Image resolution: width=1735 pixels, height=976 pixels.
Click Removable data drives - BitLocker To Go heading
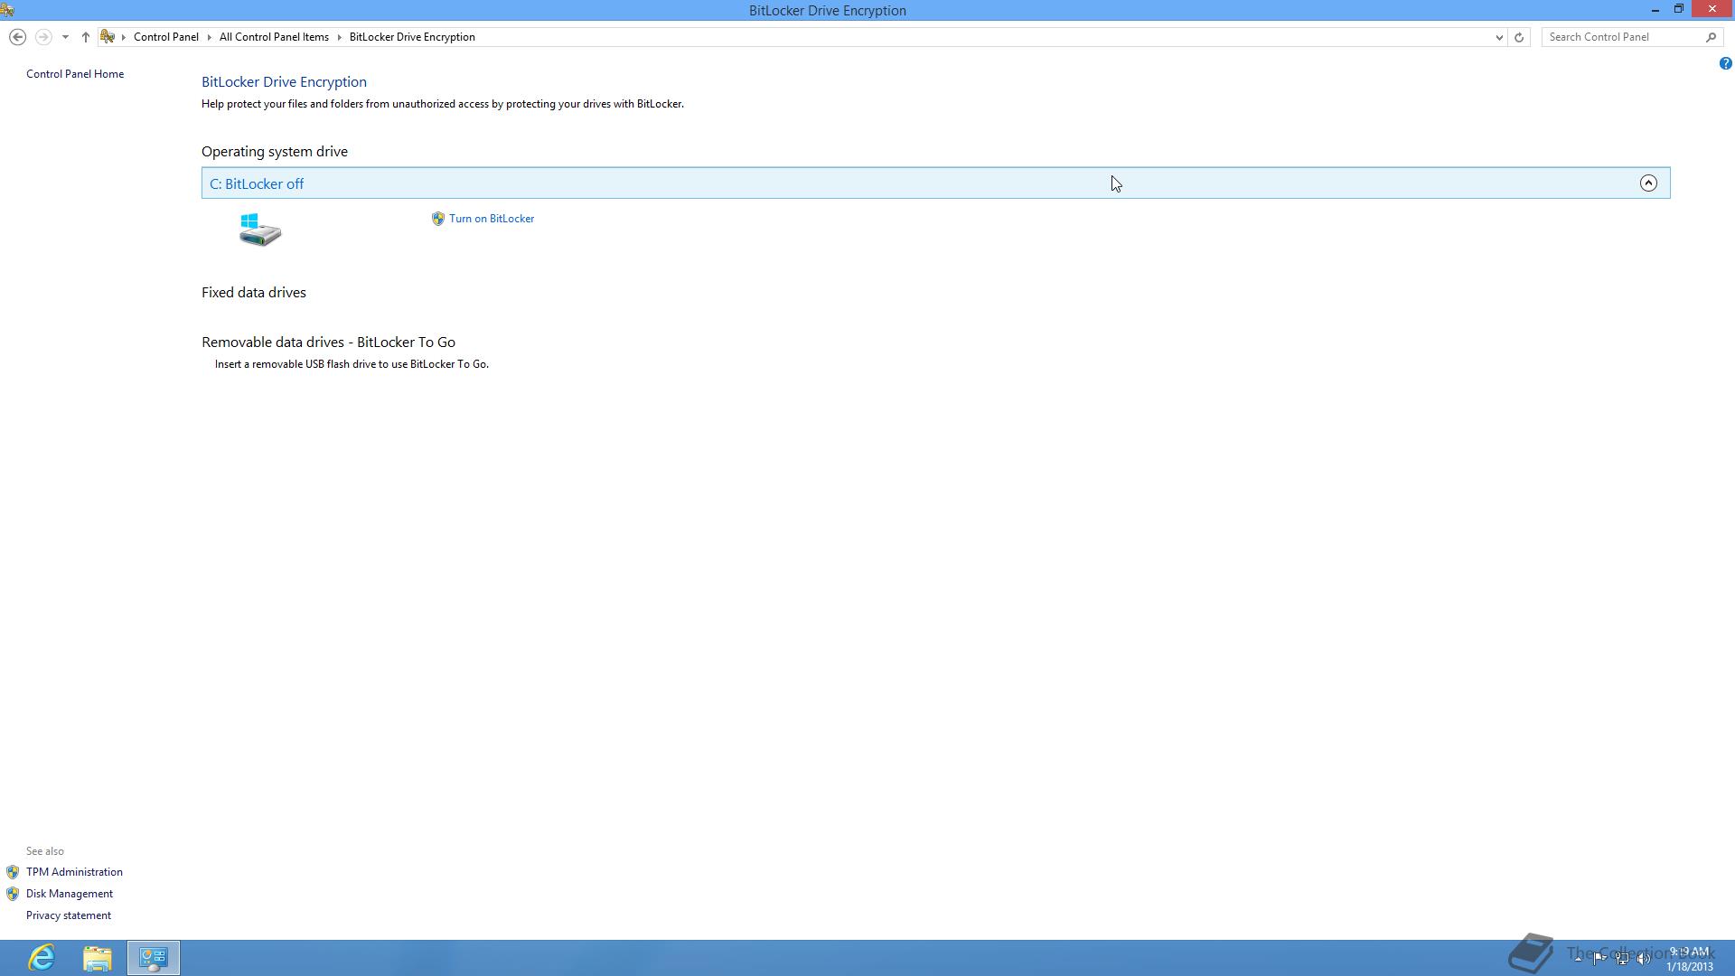(328, 343)
